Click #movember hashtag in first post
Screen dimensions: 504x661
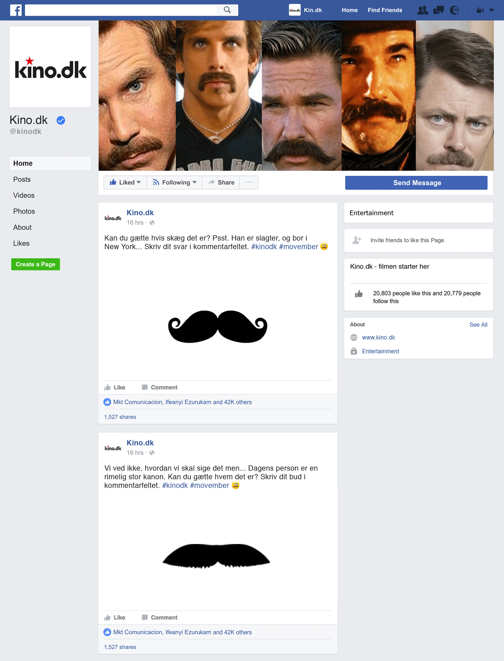pos(298,247)
